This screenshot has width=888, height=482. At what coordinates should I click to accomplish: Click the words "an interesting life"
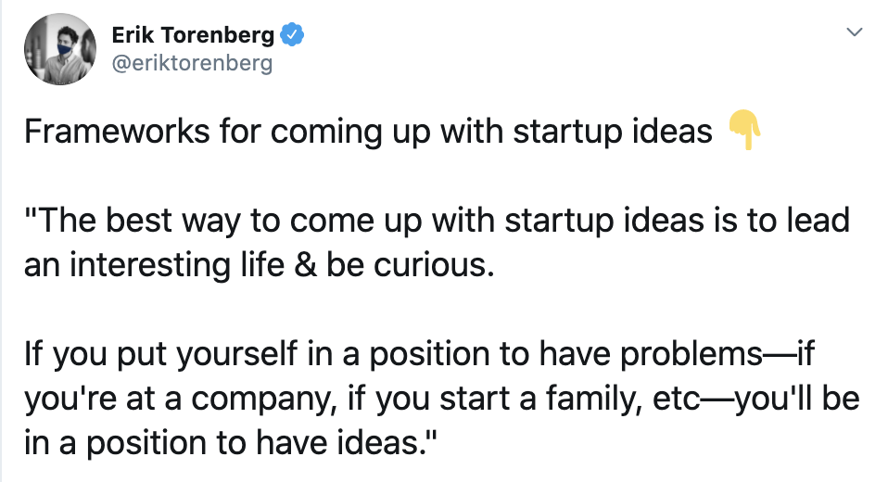coord(154,266)
